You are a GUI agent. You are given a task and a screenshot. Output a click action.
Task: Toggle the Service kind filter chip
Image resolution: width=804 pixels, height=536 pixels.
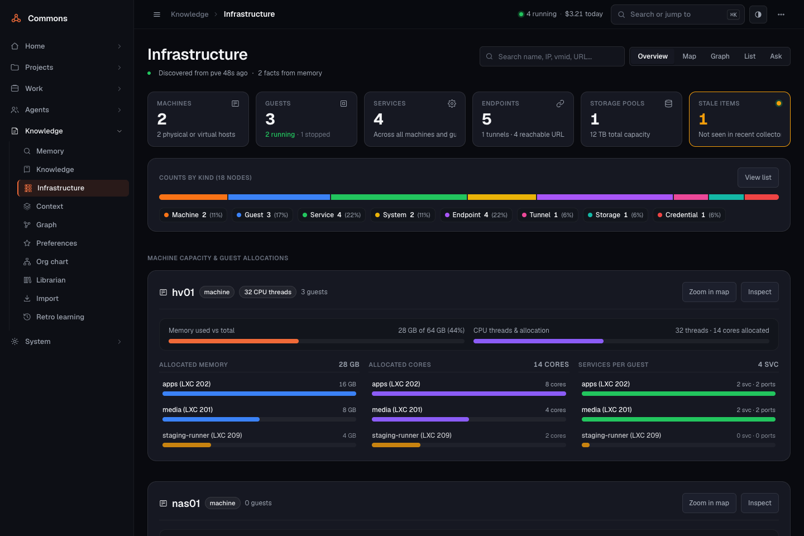pos(331,215)
